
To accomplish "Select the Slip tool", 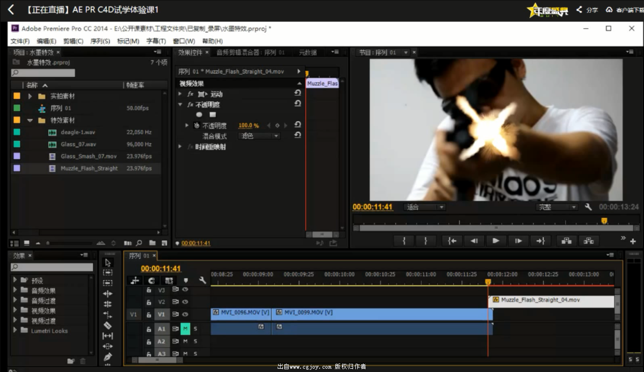I will pos(108,336).
